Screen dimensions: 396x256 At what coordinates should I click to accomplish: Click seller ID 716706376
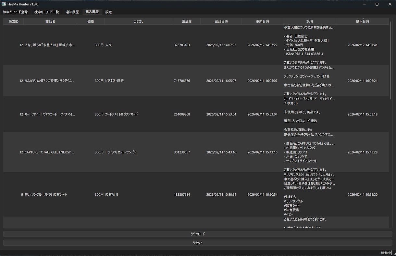[182, 81]
